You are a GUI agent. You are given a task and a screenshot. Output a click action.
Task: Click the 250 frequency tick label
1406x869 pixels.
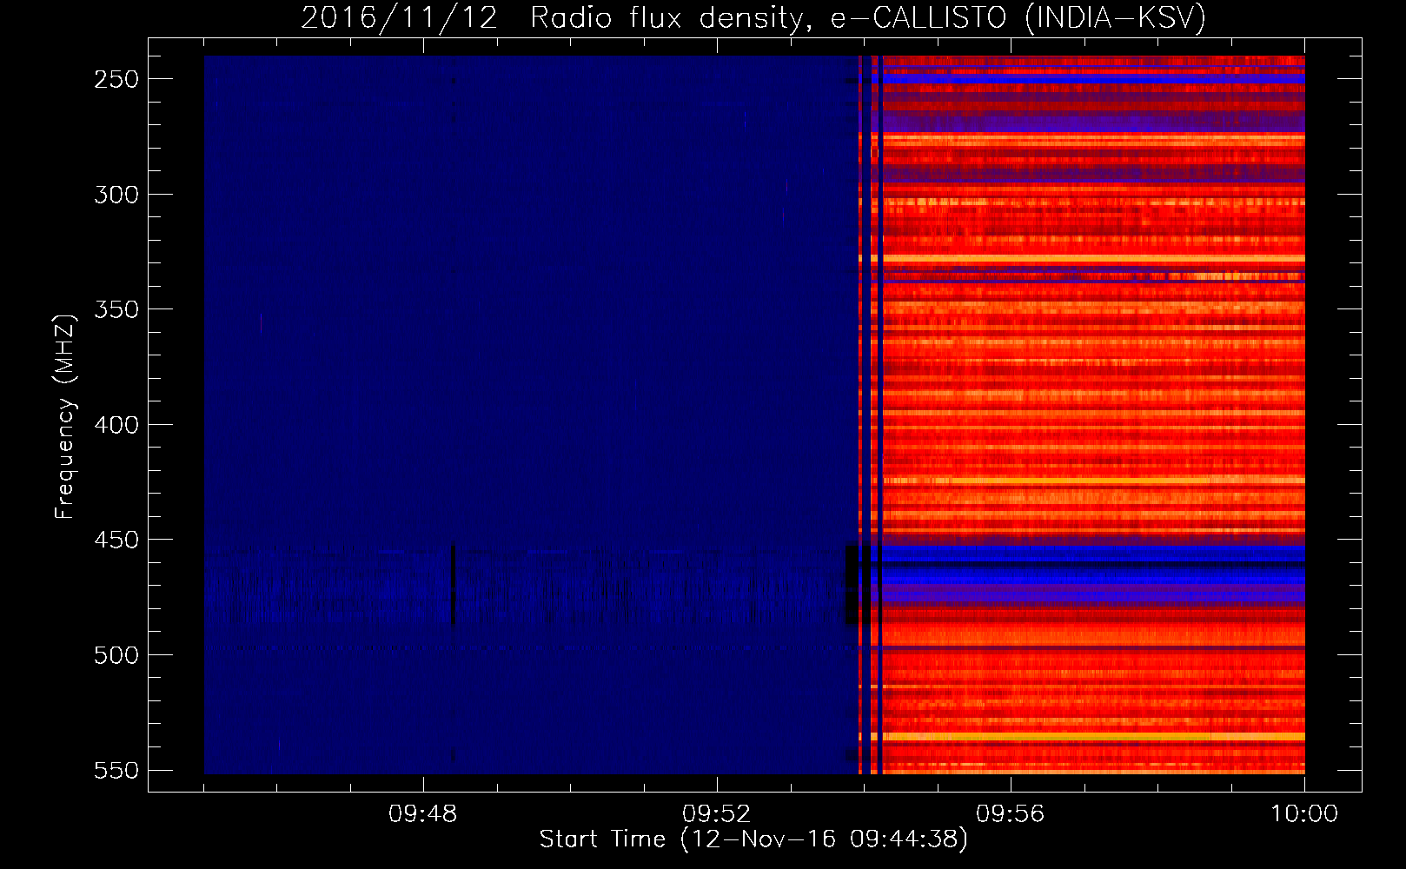tap(116, 79)
